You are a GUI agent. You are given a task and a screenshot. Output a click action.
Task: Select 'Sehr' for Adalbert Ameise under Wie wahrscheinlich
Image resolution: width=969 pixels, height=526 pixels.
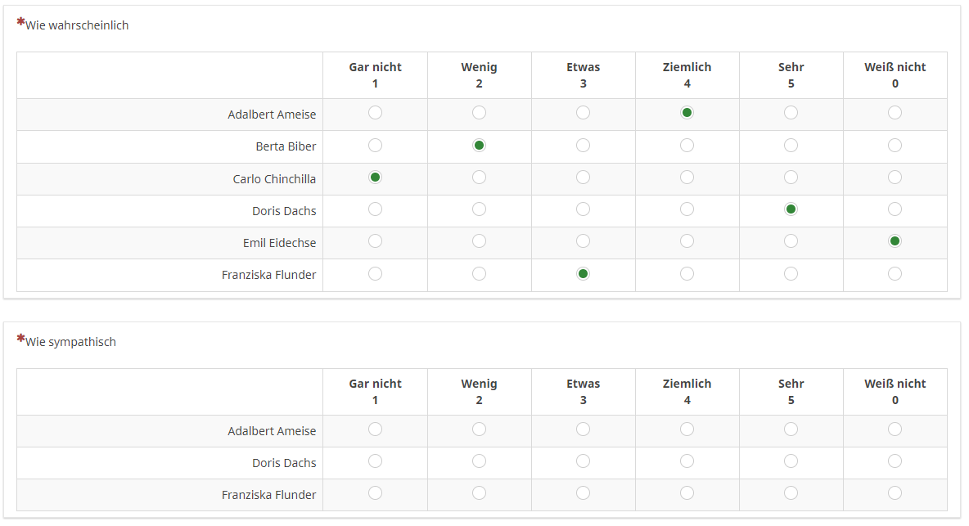791,113
